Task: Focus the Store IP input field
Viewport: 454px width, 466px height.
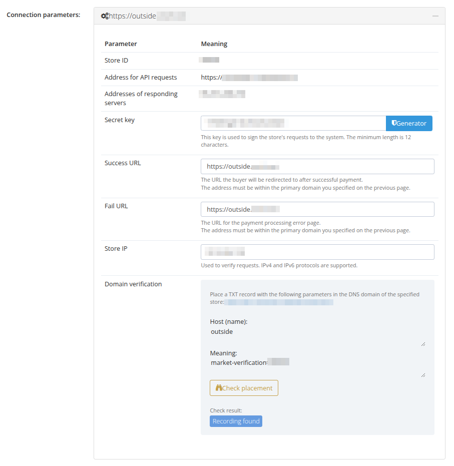Action: [318, 252]
